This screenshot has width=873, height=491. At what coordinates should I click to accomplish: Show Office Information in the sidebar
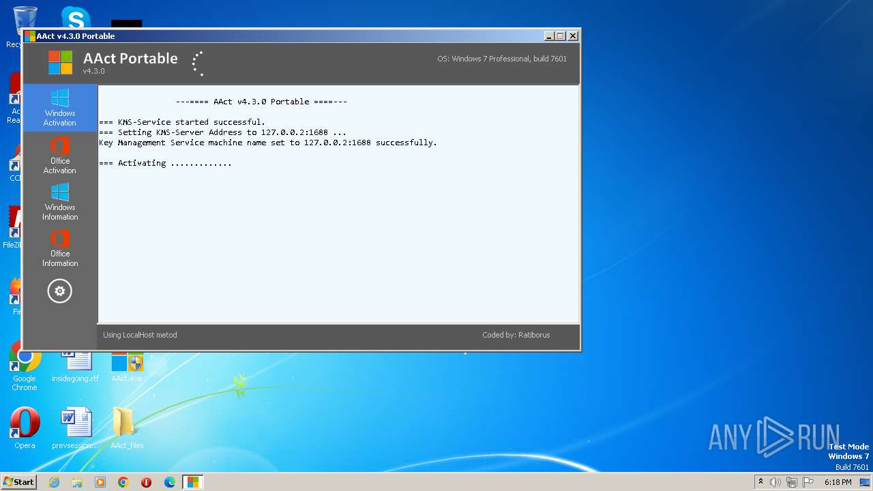point(60,248)
